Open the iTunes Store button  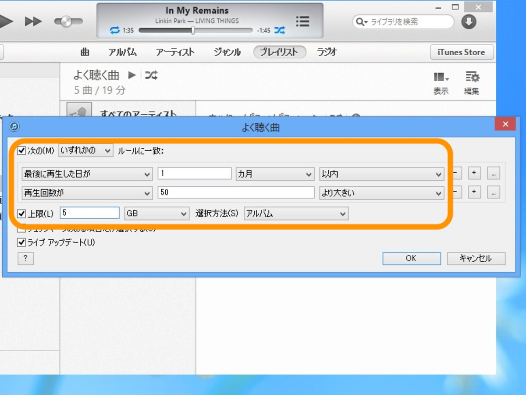462,52
